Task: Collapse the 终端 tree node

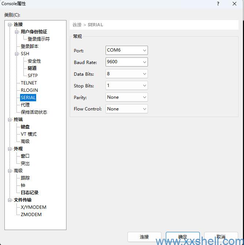Action: coord(10,120)
